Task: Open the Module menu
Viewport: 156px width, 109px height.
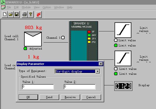Action: (26, 7)
